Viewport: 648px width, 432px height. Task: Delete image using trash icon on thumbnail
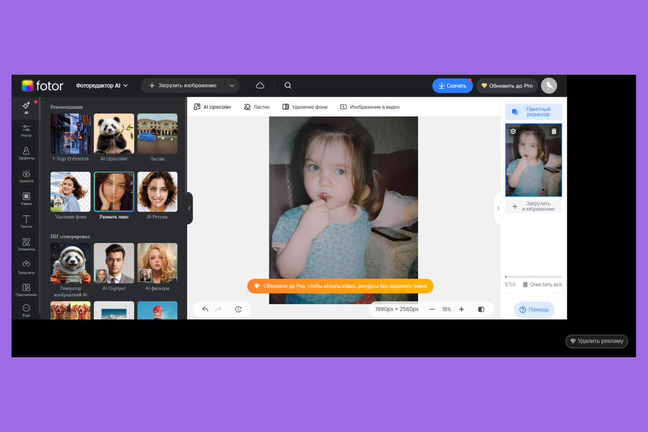pyautogui.click(x=553, y=132)
